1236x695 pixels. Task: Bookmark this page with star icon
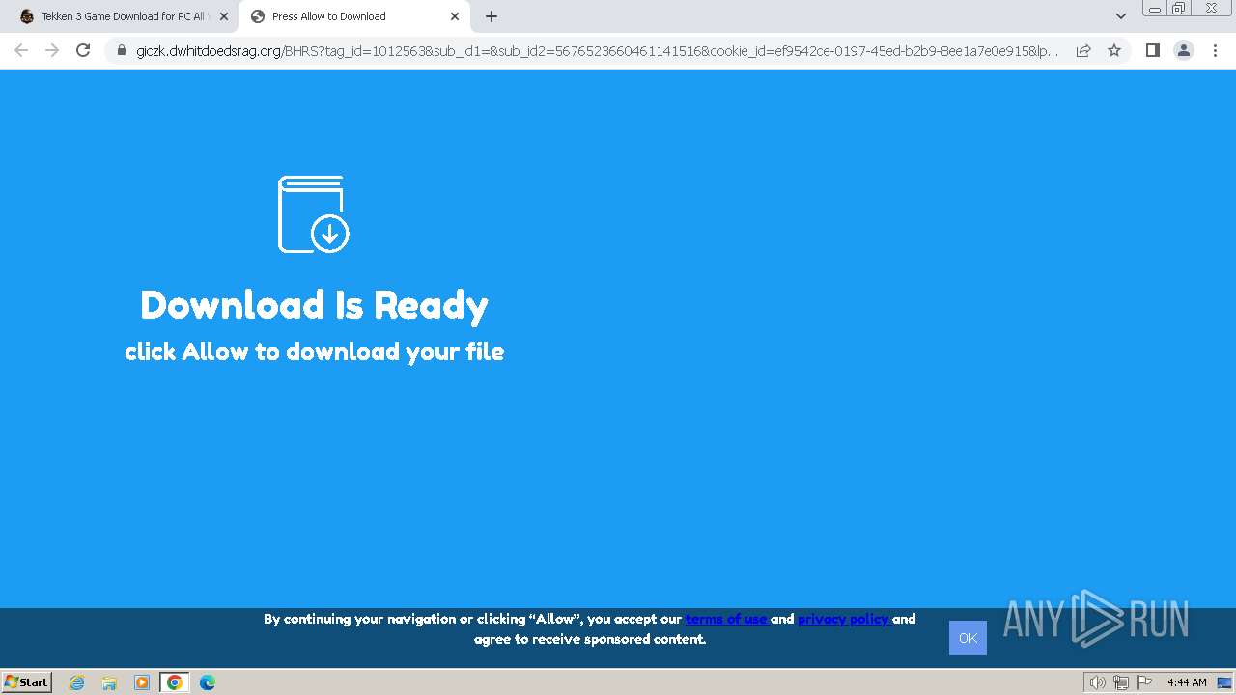point(1114,50)
